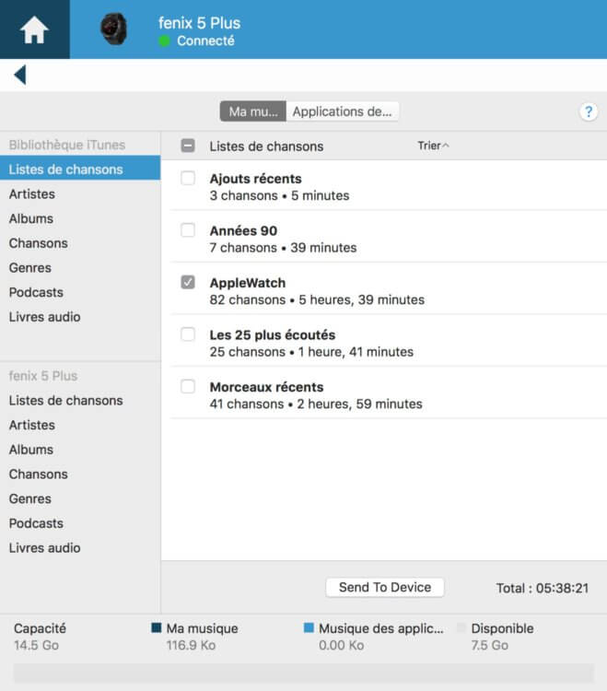Check the Ajouts récents playlist checkbox

tap(188, 178)
